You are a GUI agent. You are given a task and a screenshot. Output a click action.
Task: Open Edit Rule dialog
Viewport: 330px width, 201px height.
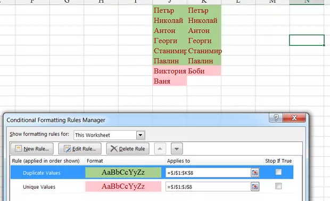(x=80, y=149)
